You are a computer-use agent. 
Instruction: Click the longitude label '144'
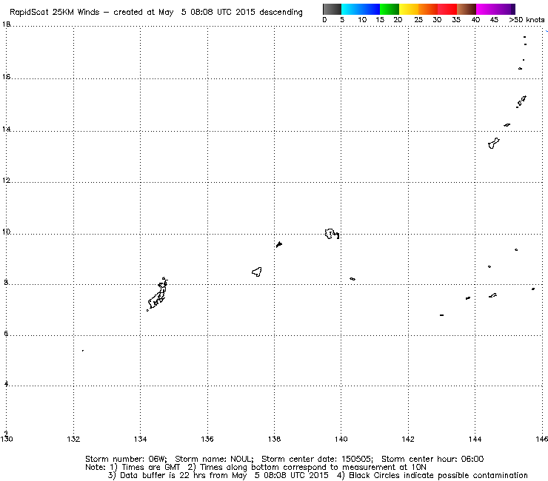coord(475,439)
